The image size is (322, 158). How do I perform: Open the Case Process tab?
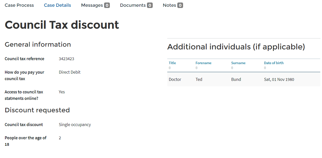[x=19, y=5]
